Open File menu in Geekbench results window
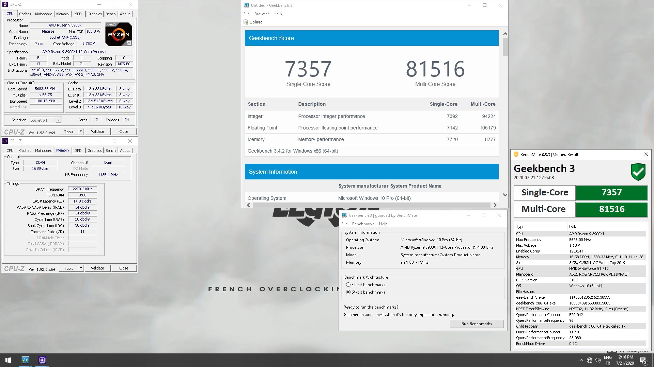This screenshot has width=654, height=367. click(x=247, y=14)
